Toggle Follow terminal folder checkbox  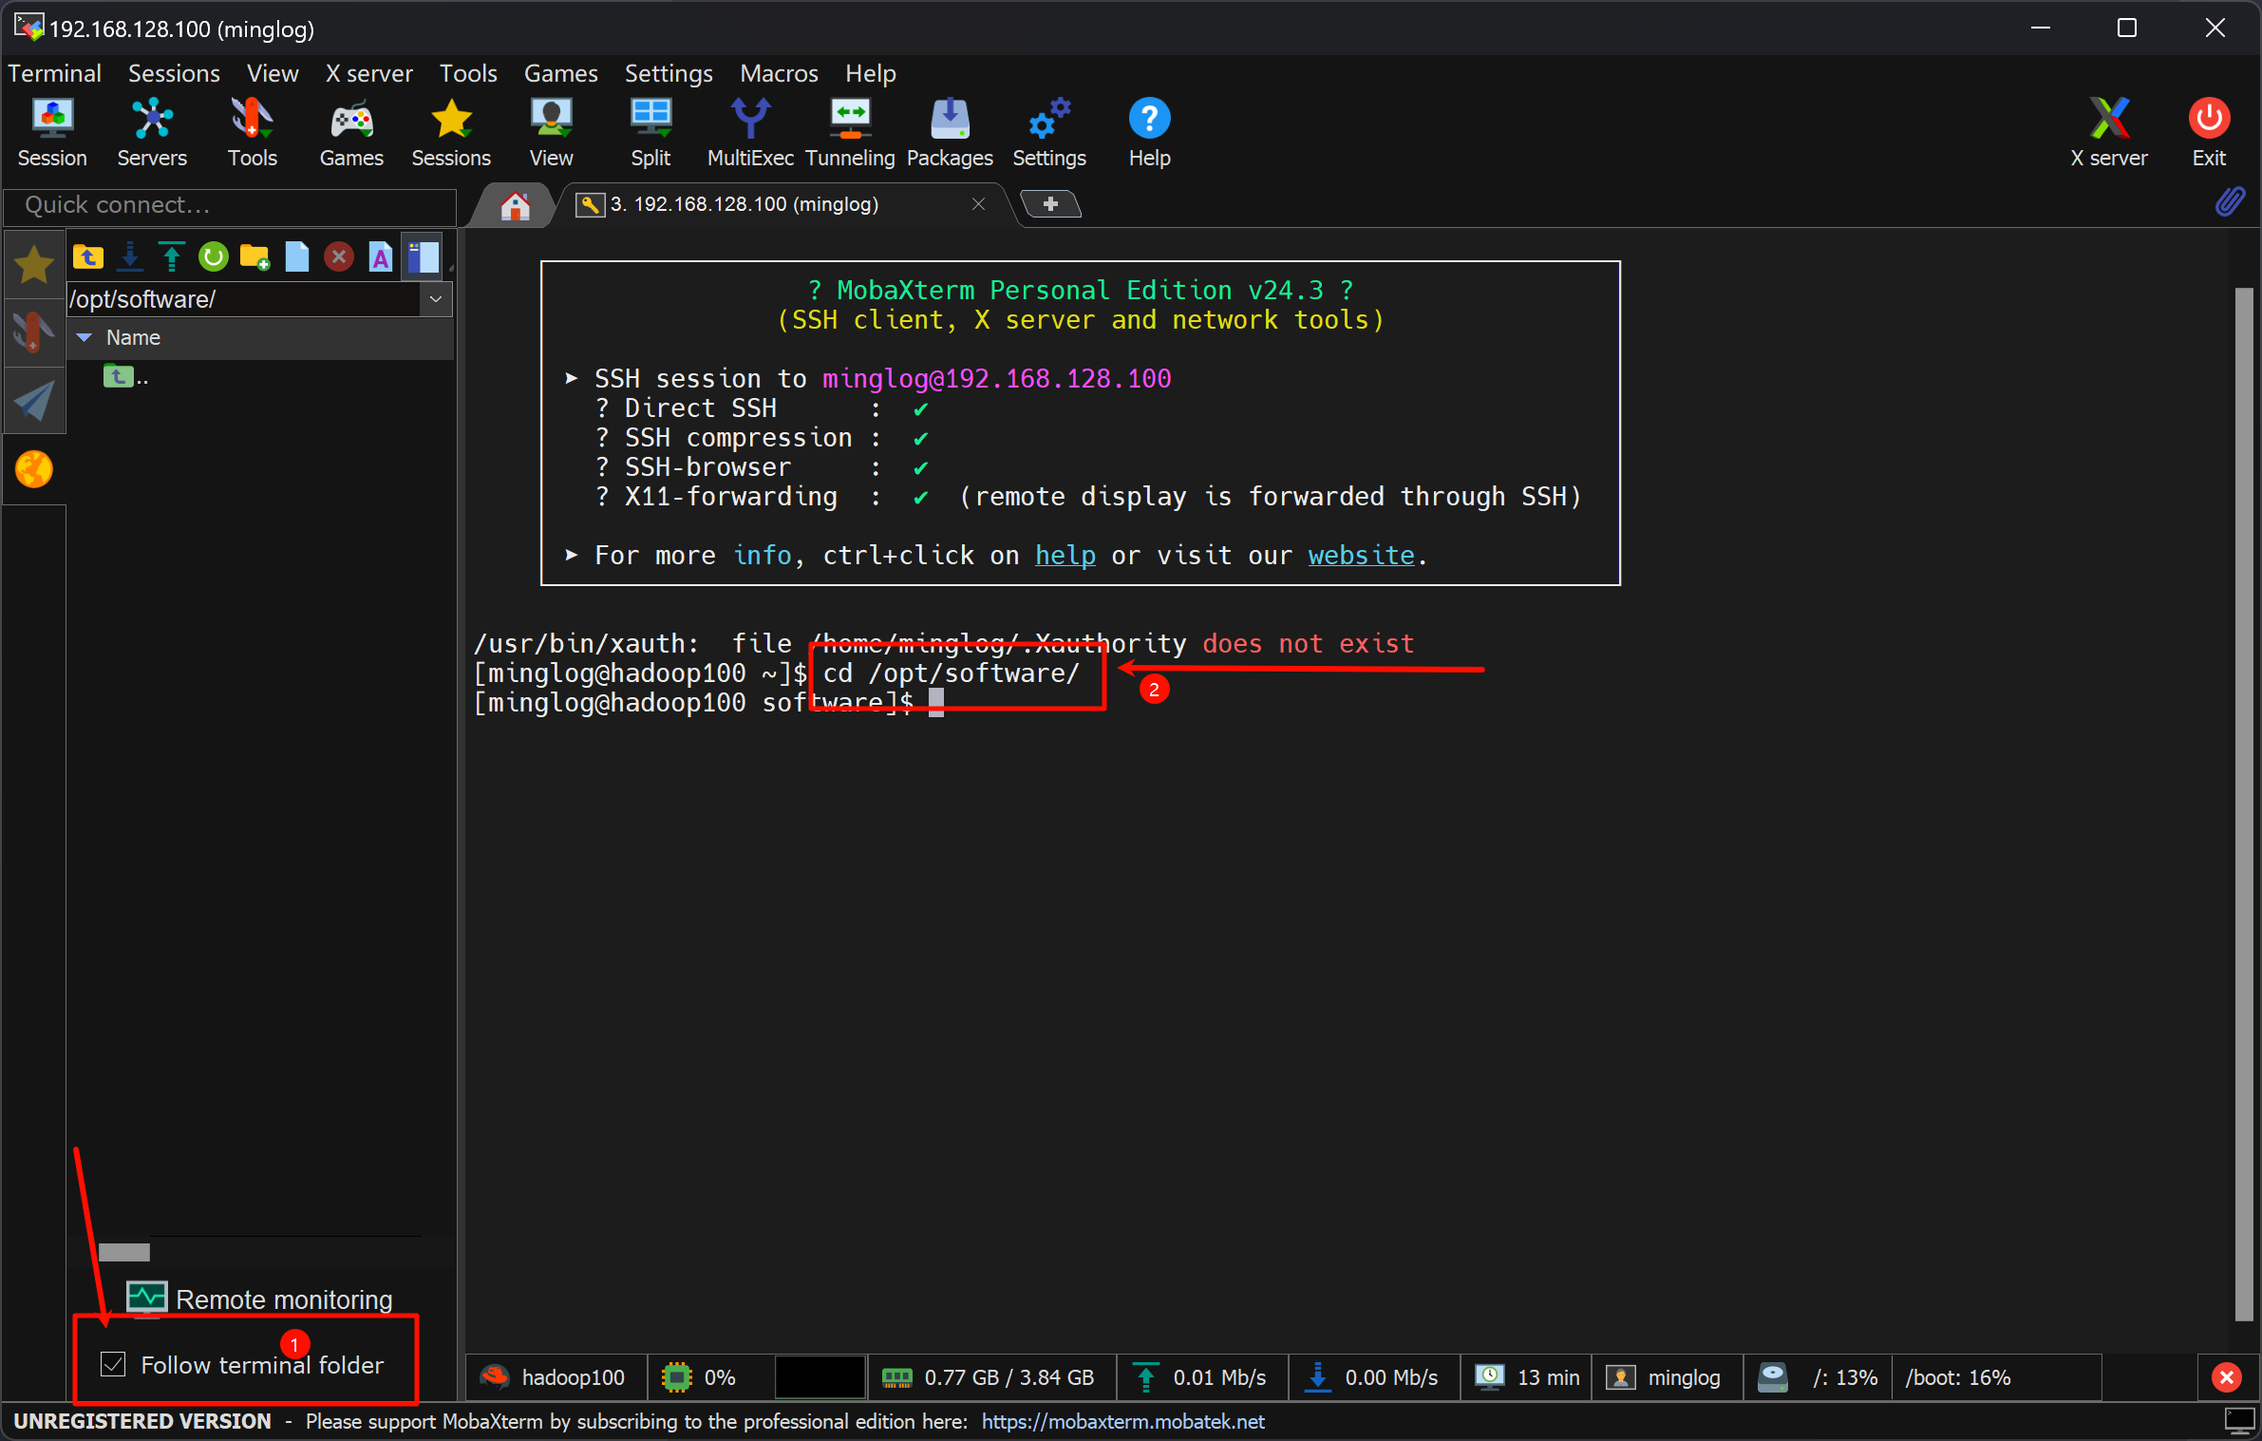pyautogui.click(x=113, y=1365)
